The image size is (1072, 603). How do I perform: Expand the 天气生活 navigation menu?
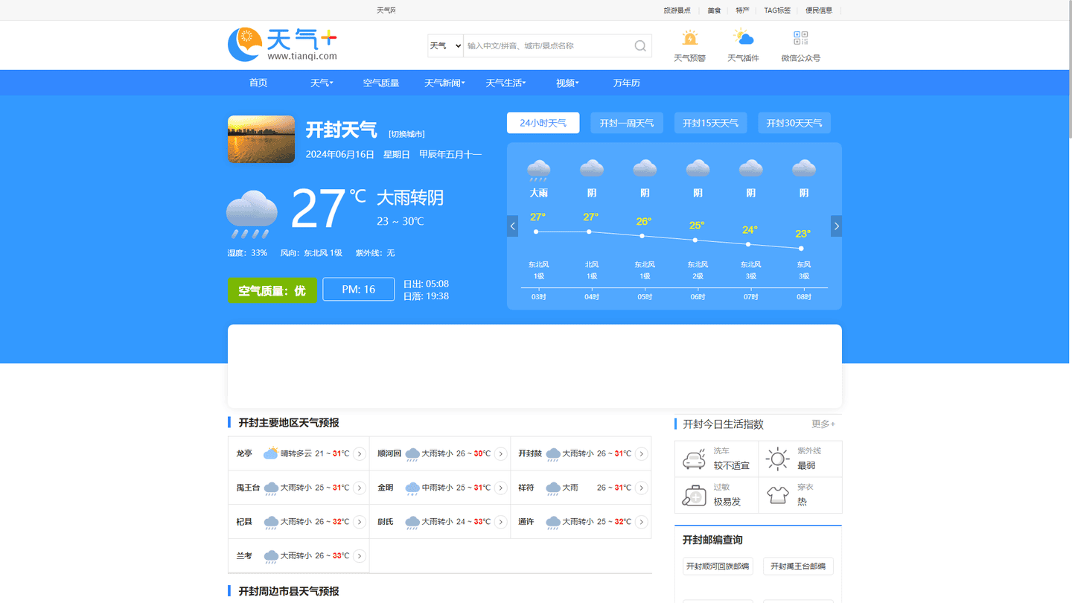click(505, 83)
